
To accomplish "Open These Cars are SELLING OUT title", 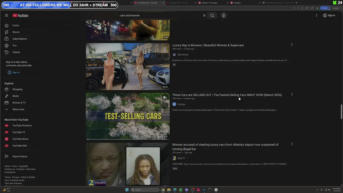I will tap(227, 95).
